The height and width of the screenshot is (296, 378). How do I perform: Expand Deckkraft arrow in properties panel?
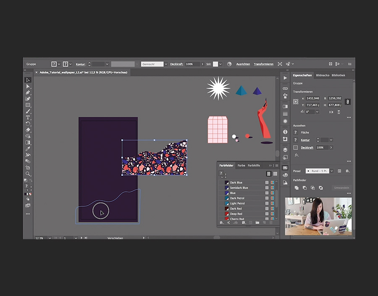click(x=331, y=148)
